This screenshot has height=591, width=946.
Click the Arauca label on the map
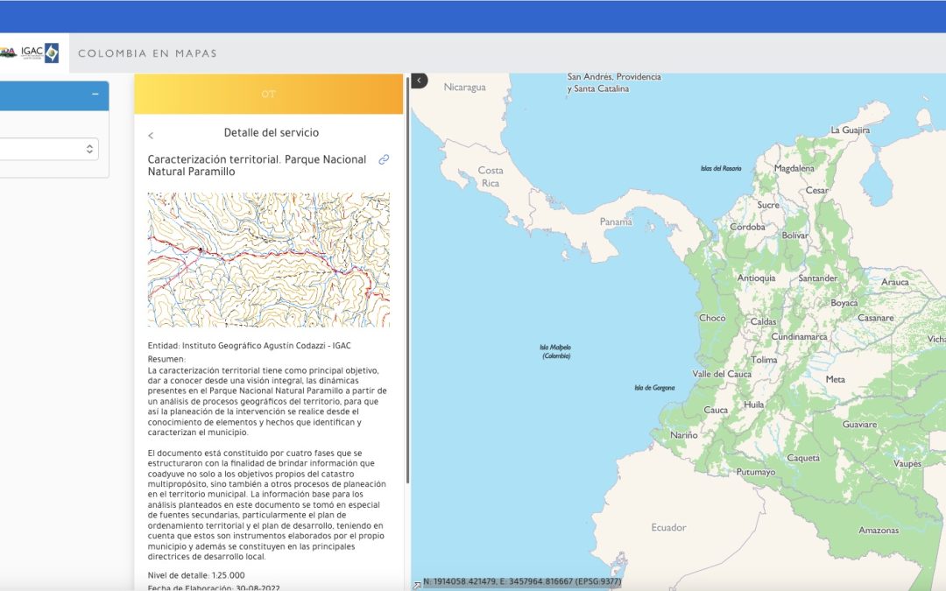(894, 282)
